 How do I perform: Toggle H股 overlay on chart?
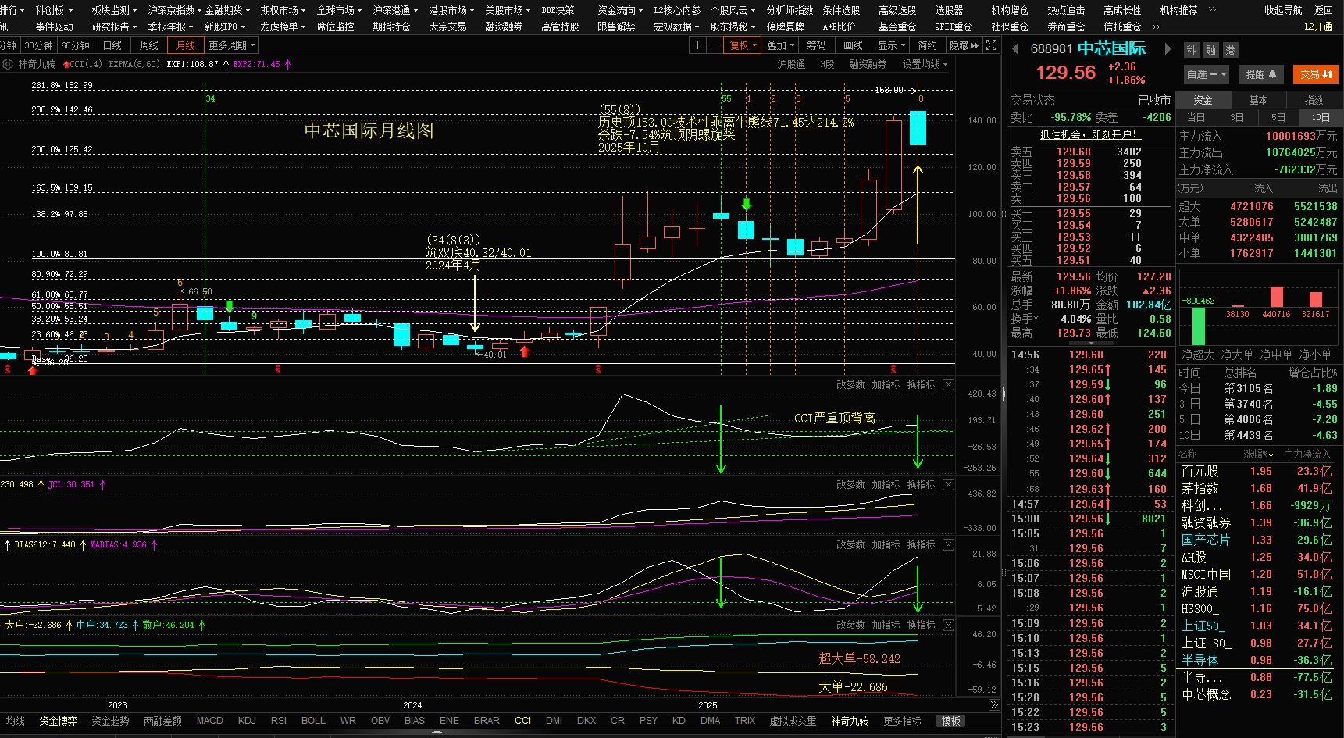pyautogui.click(x=827, y=64)
